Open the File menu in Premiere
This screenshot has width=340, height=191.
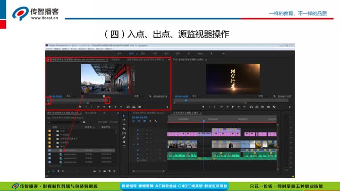[49, 49]
